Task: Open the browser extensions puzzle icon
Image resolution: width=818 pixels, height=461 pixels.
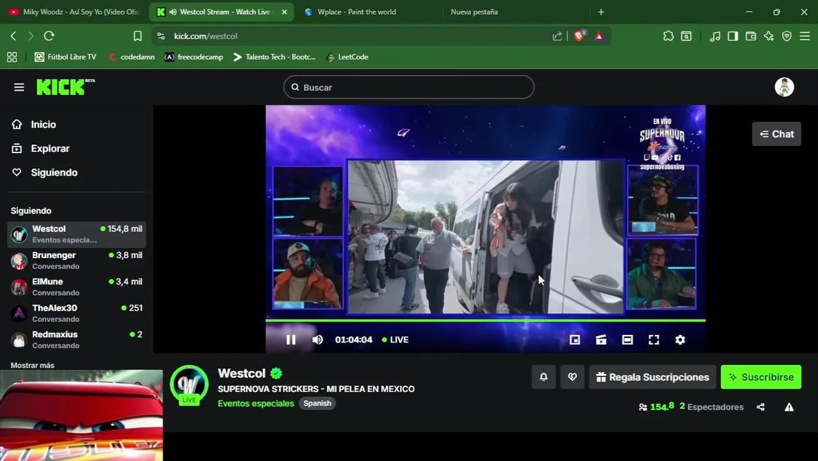Action: click(668, 36)
